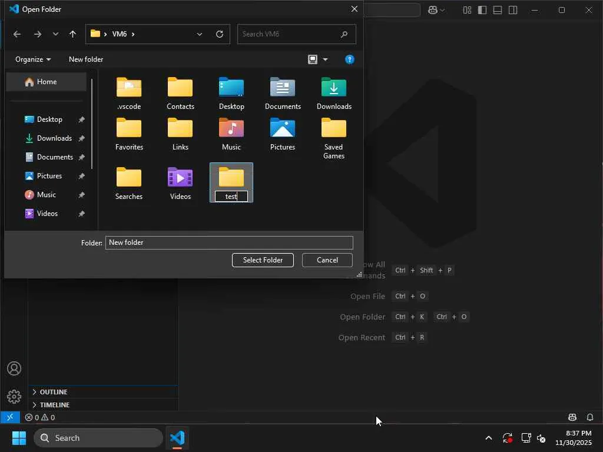The image size is (603, 452).
Task: Click New folder in the dialog toolbar
Action: point(86,59)
